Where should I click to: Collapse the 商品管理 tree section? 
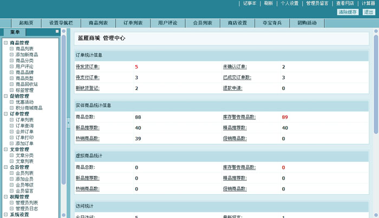coord(5,43)
